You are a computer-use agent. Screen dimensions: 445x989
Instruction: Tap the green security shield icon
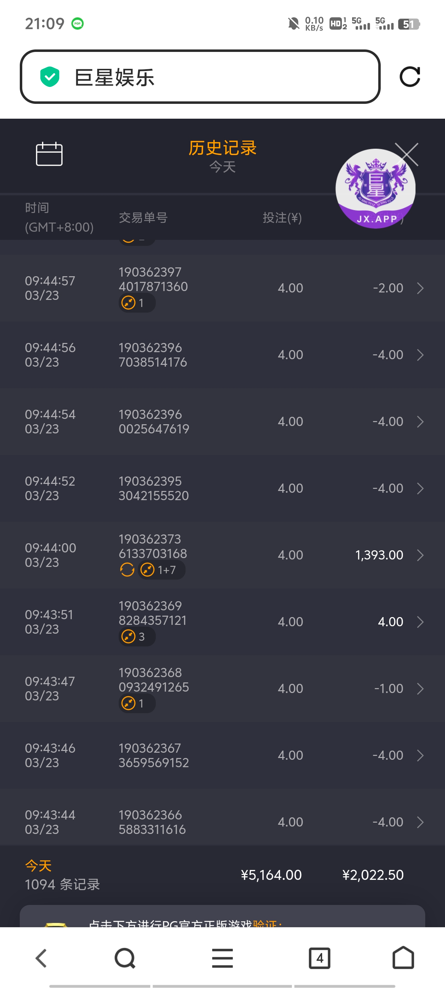[x=50, y=77]
